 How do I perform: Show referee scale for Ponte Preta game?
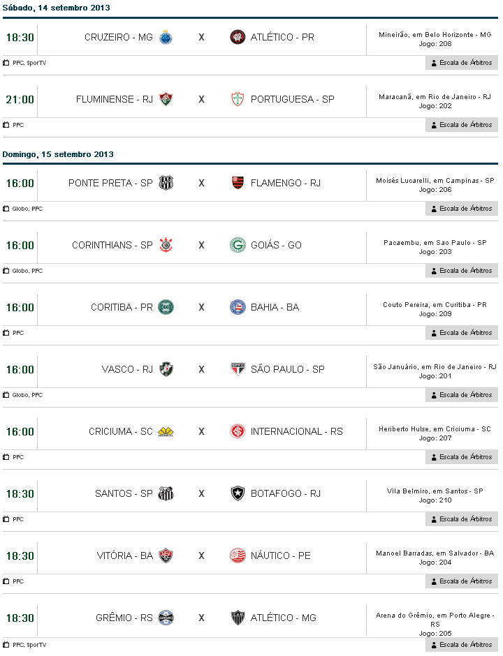[x=462, y=209]
